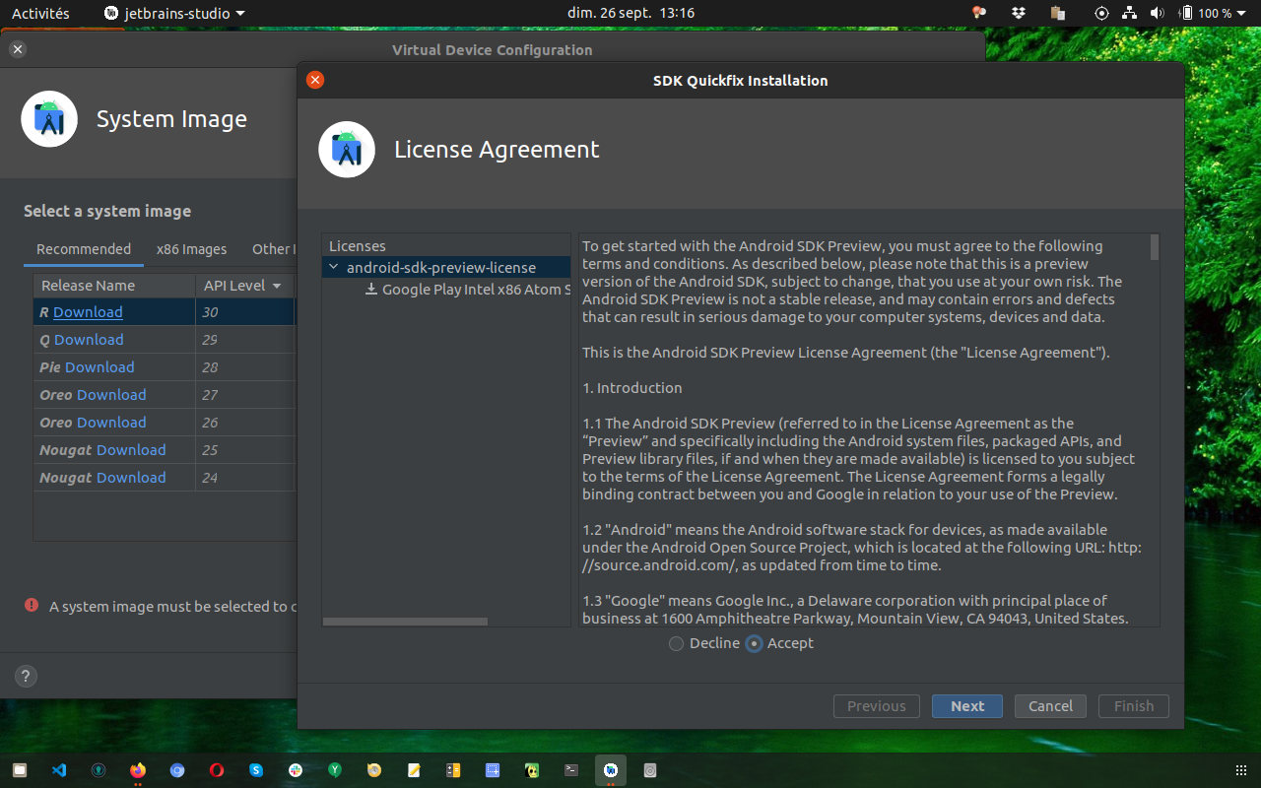Open help in Virtual Device Configuration window

[26, 677]
